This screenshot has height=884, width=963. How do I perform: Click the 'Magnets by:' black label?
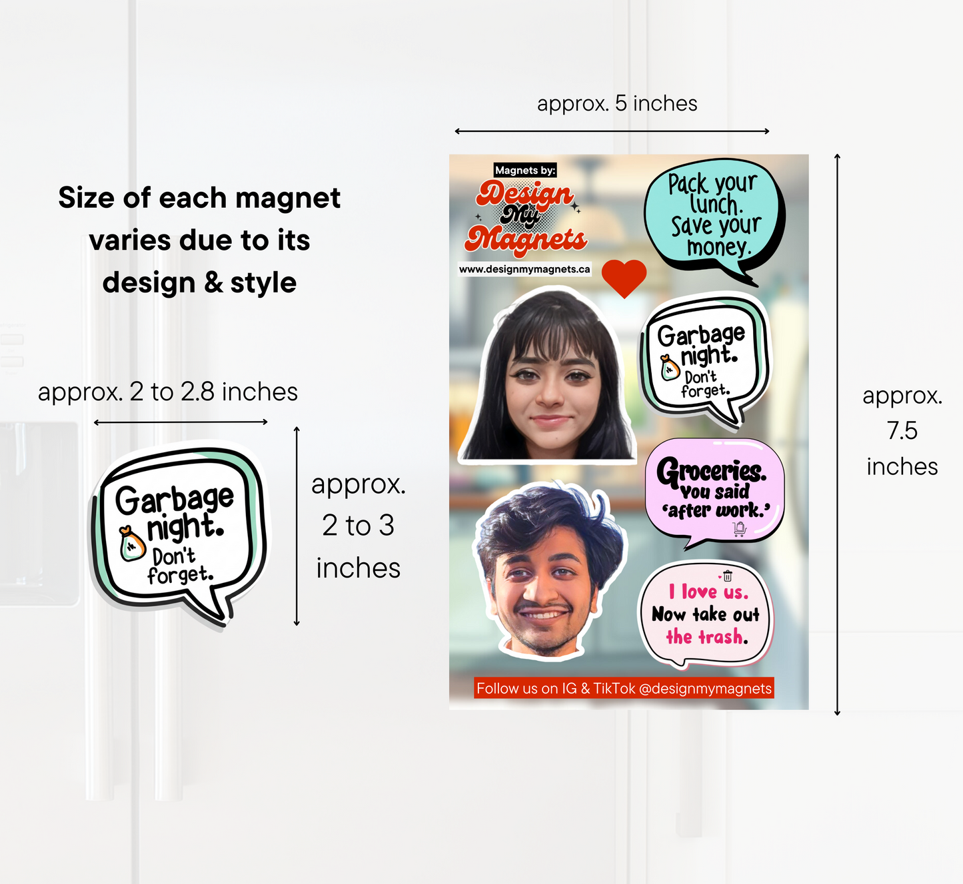point(524,171)
